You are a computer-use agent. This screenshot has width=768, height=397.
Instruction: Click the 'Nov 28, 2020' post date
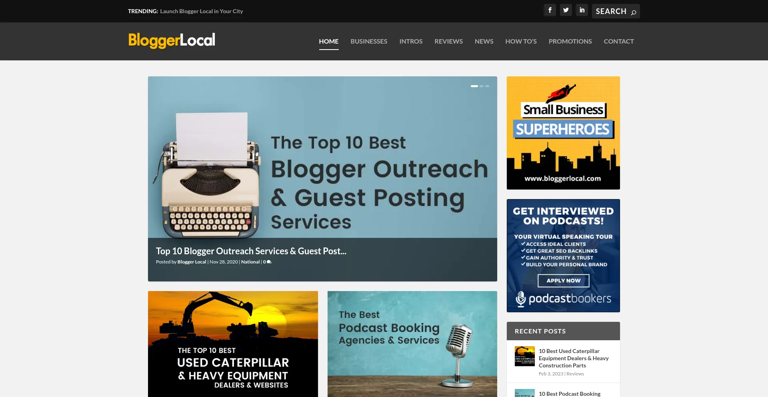click(x=224, y=262)
